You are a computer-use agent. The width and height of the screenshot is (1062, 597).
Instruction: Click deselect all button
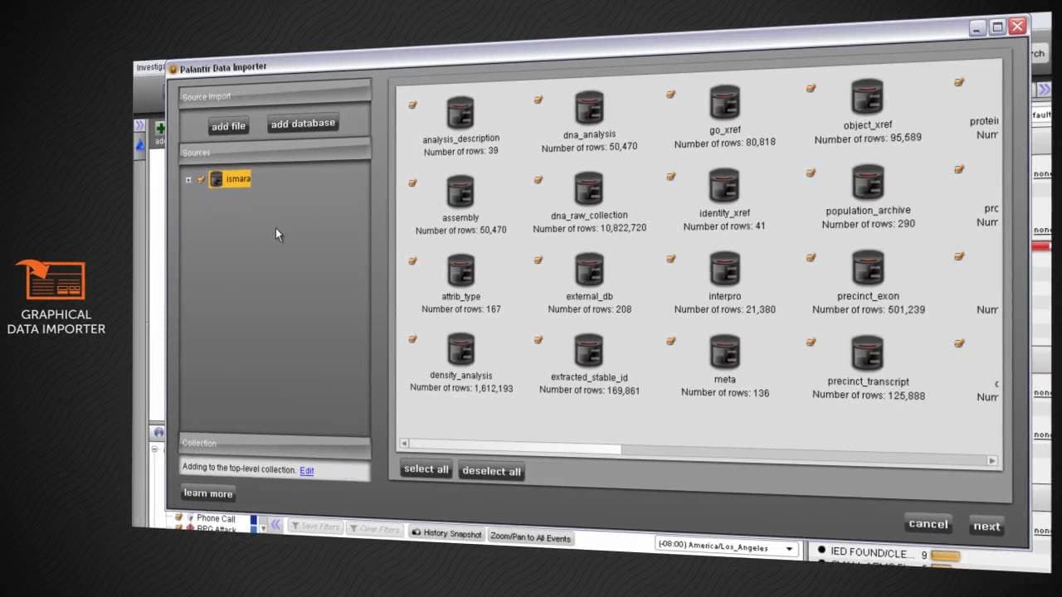(491, 471)
